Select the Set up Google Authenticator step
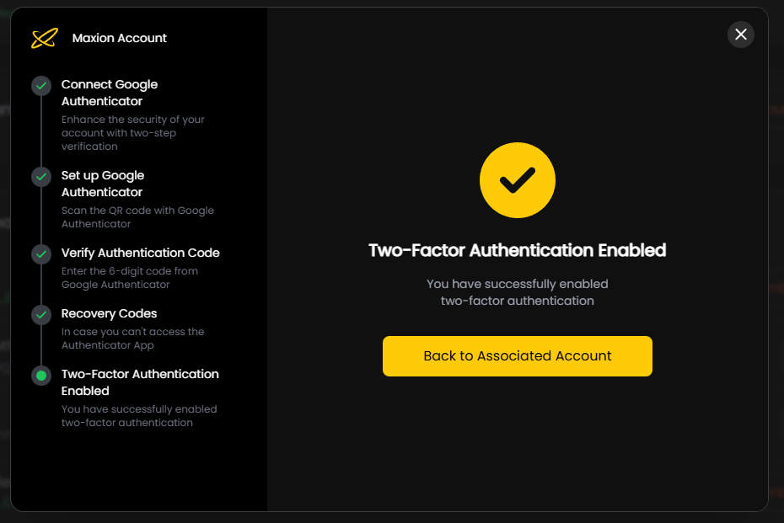This screenshot has height=523, width=784. click(103, 184)
